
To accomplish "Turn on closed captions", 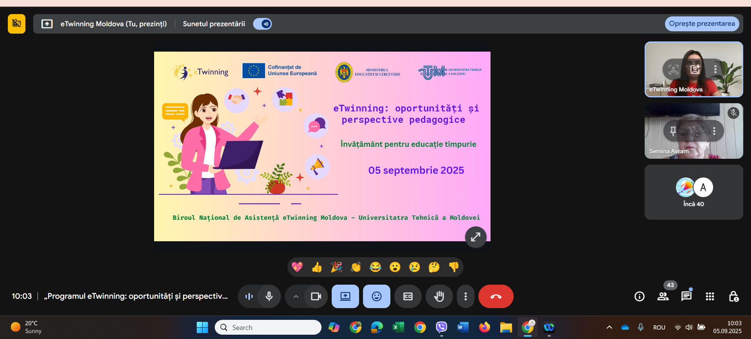I will click(408, 296).
